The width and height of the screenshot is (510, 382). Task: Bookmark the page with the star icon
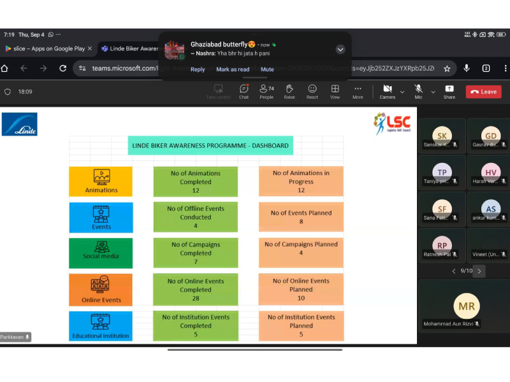click(x=447, y=68)
